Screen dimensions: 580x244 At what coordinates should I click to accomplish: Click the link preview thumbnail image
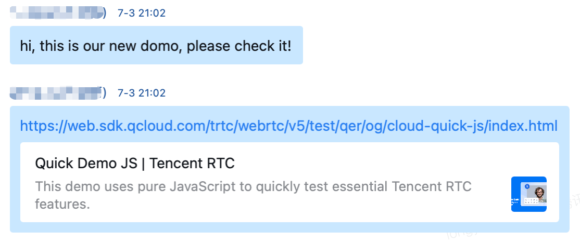(x=528, y=194)
